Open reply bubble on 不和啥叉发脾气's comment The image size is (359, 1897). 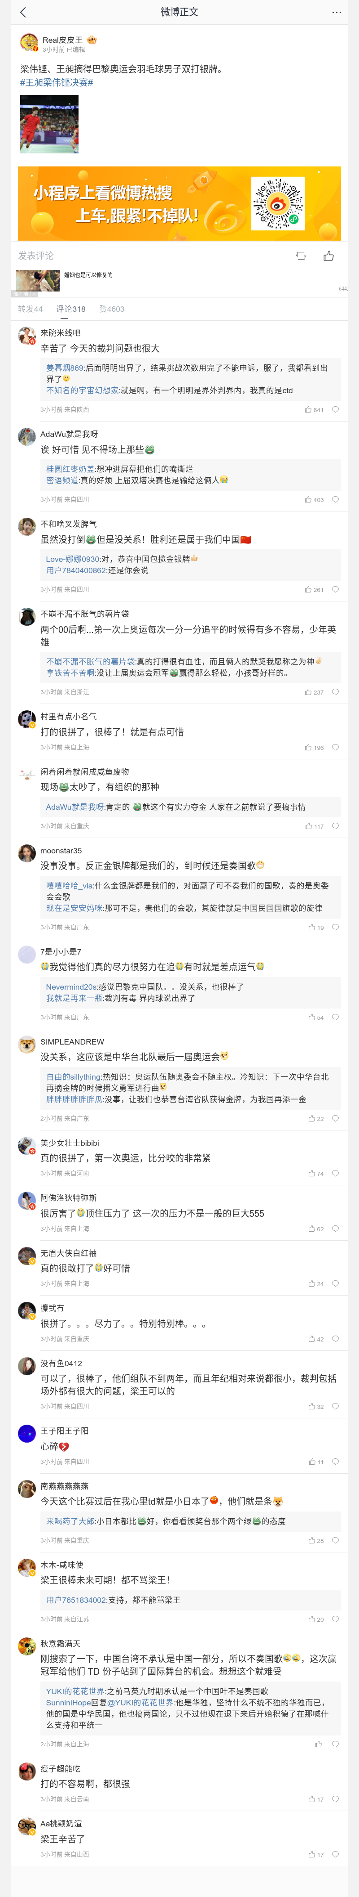(335, 589)
